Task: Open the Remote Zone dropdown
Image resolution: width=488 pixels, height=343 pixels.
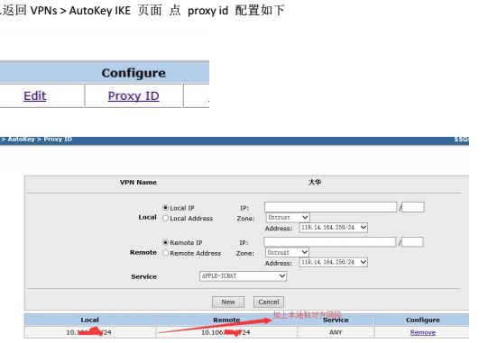Action: [x=287, y=252]
